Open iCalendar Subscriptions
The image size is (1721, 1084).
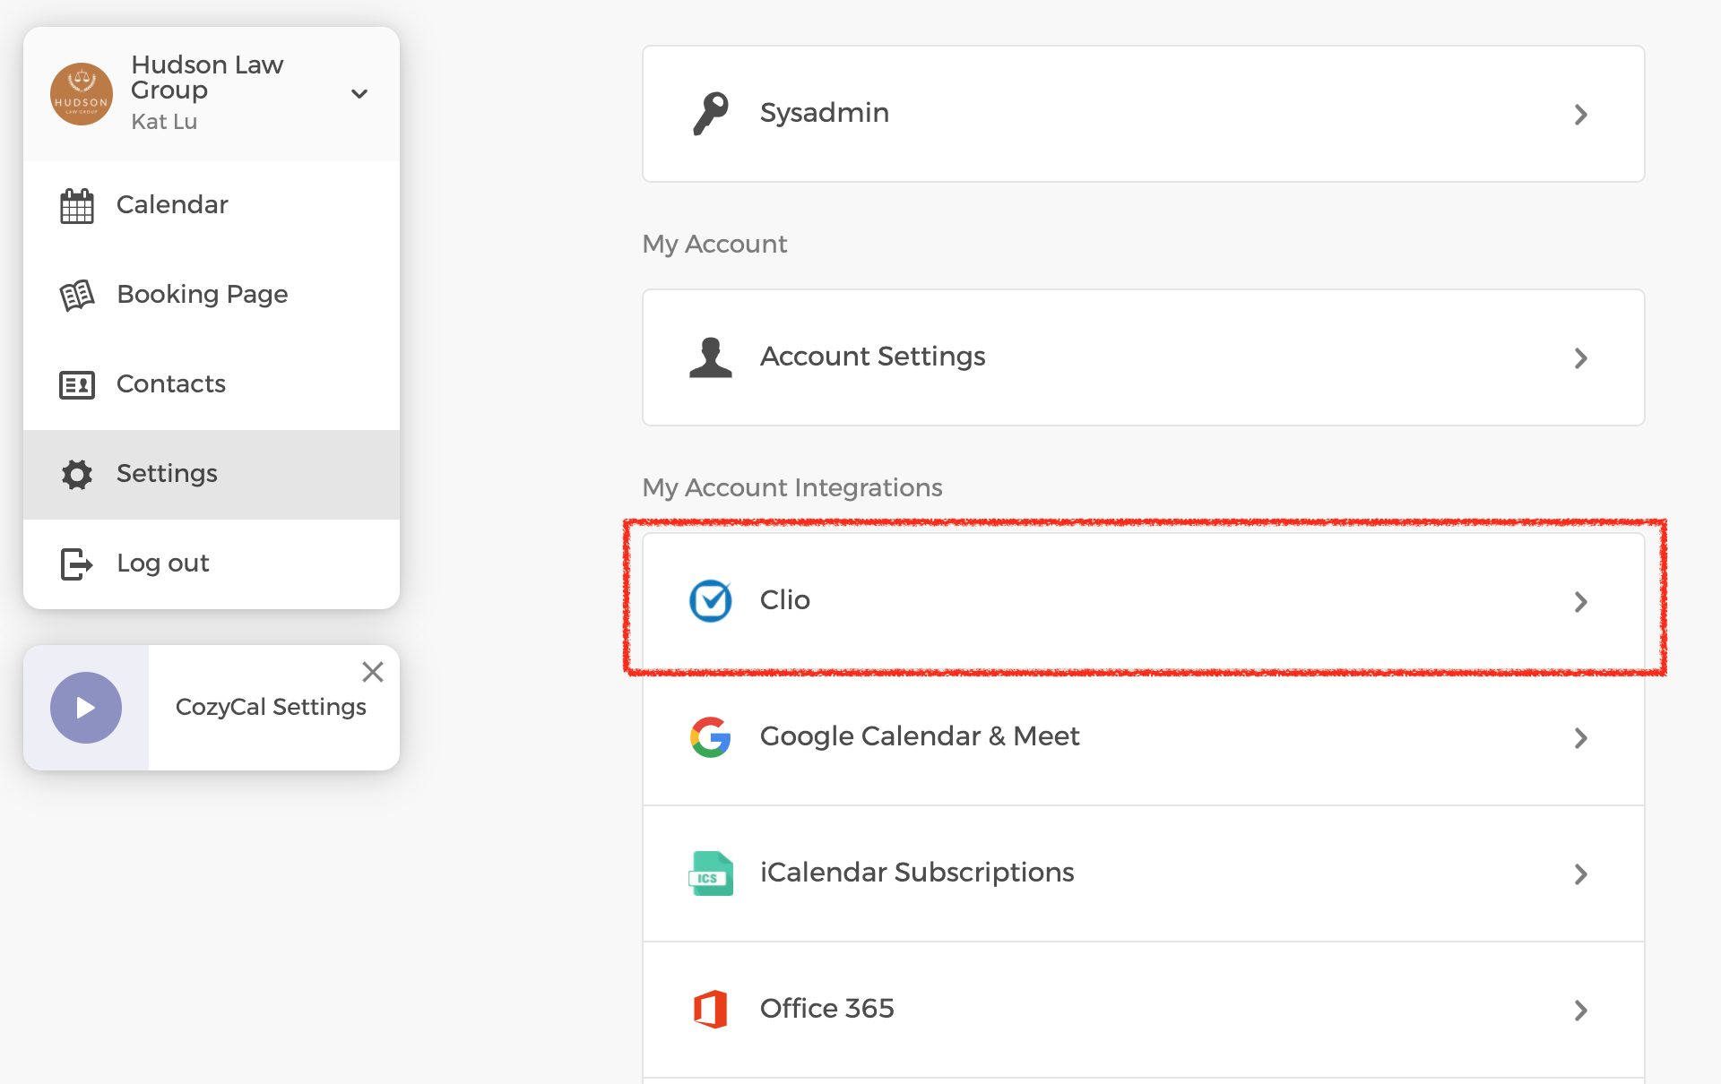[x=1144, y=873]
